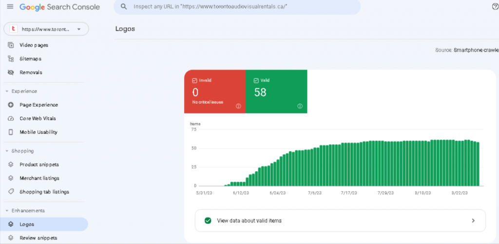Expand View data about valid items chevron
499x244 pixels.
click(473, 221)
